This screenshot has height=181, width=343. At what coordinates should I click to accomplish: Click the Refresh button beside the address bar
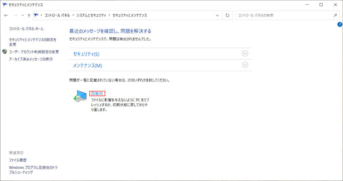click(227, 15)
